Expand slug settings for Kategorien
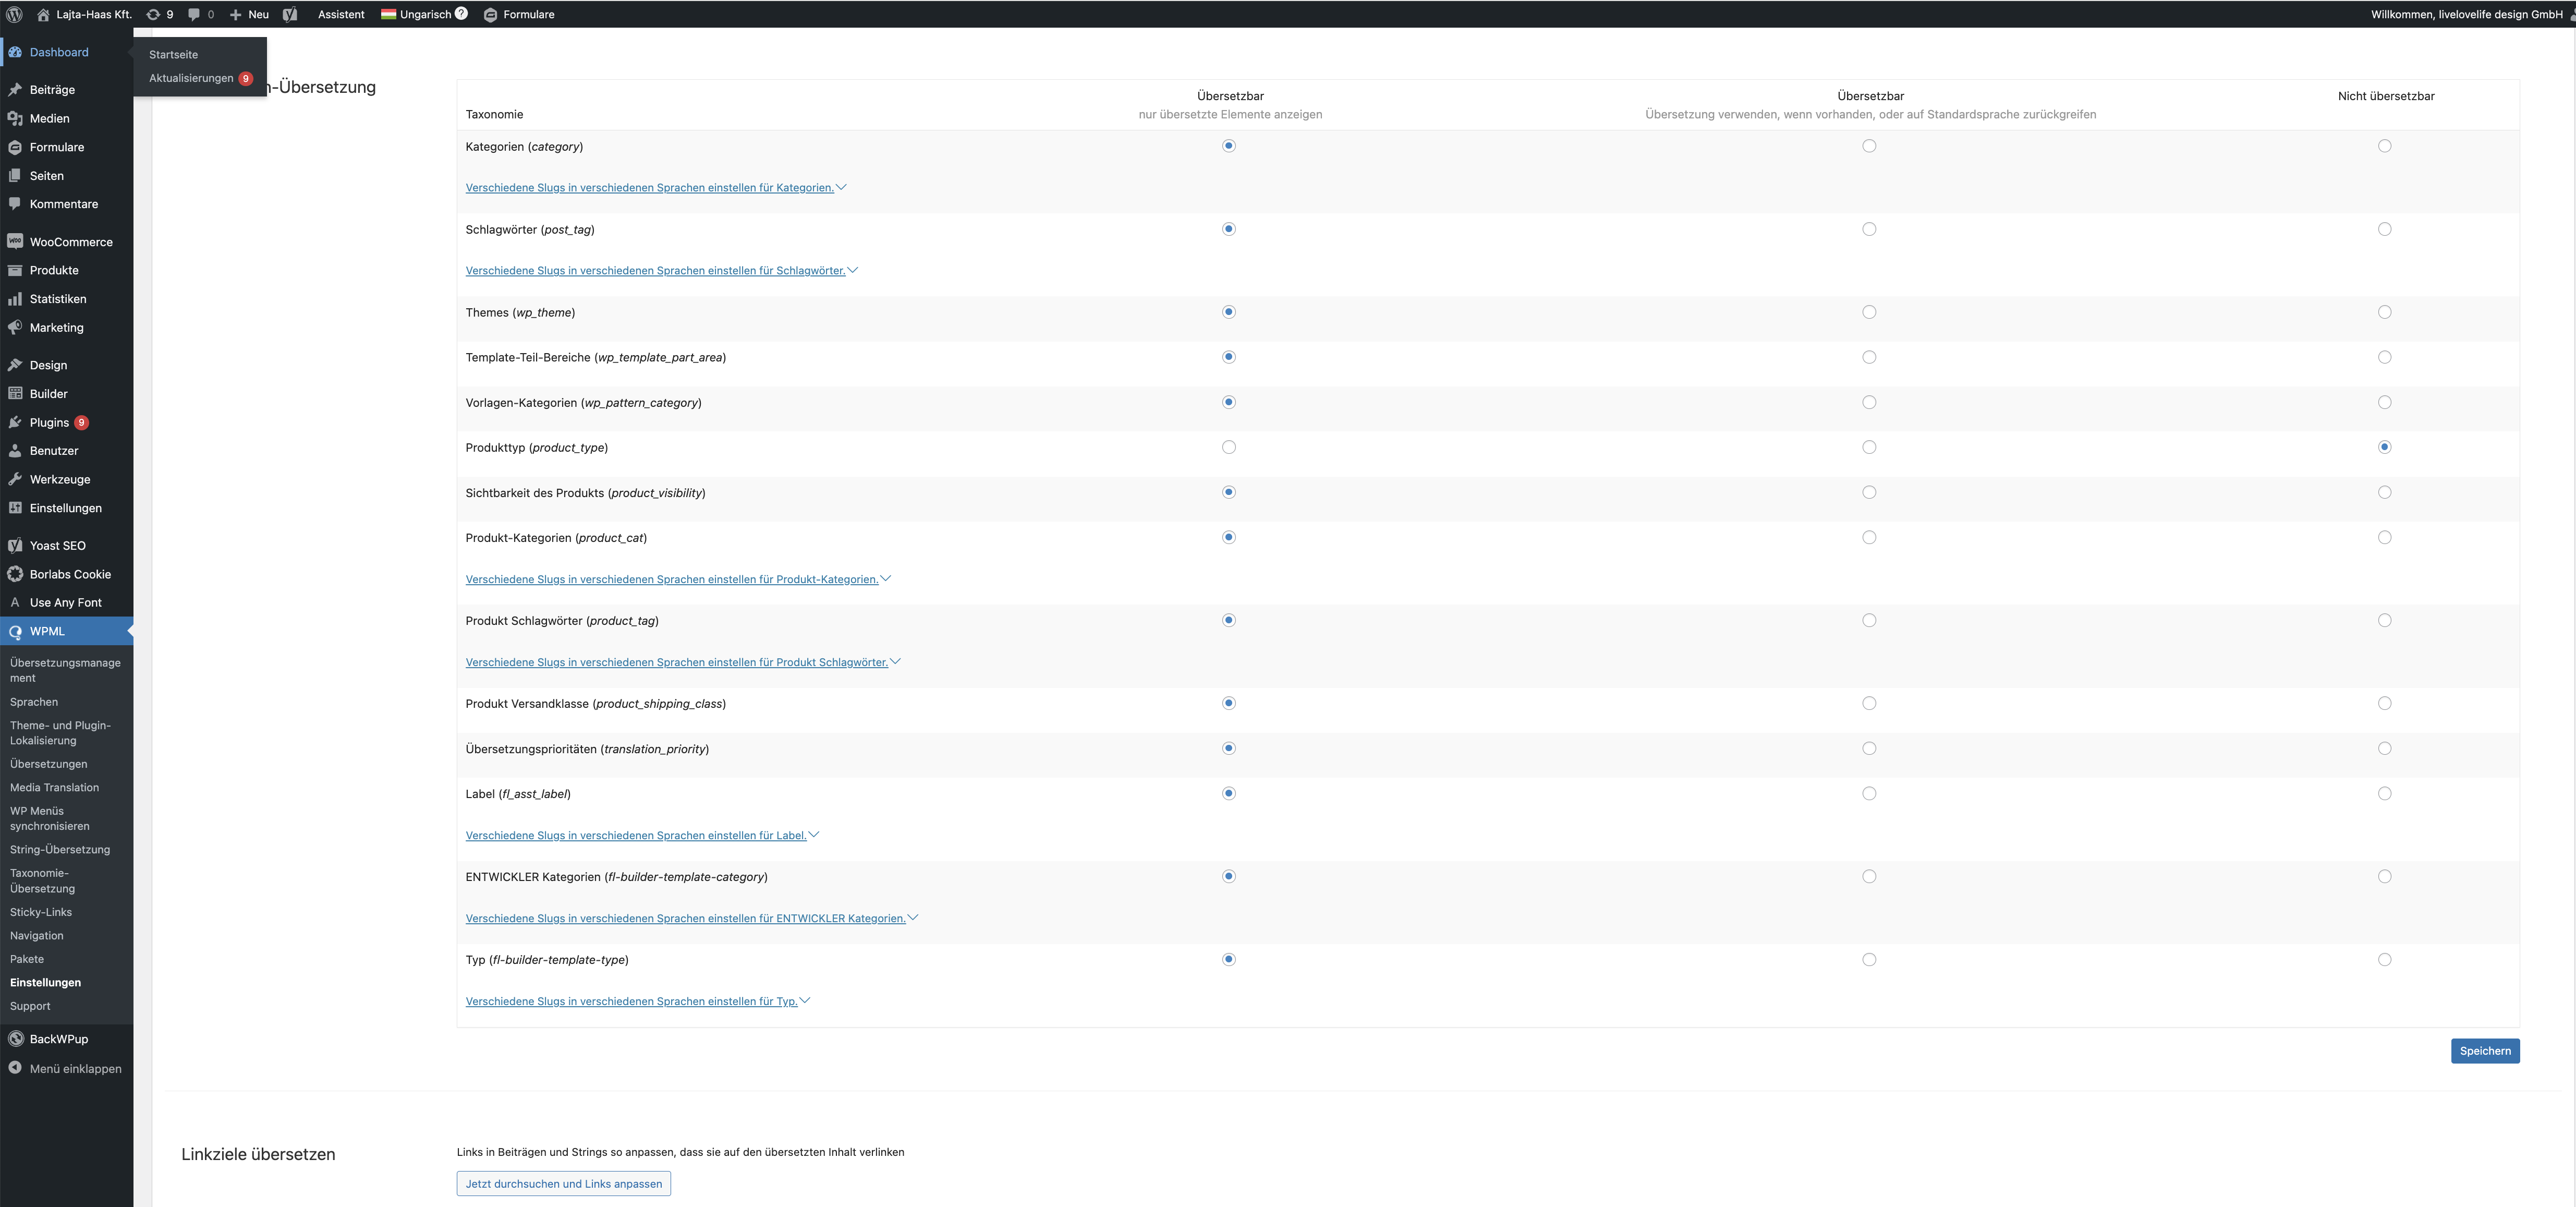This screenshot has width=2576, height=1207. pyautogui.click(x=655, y=187)
